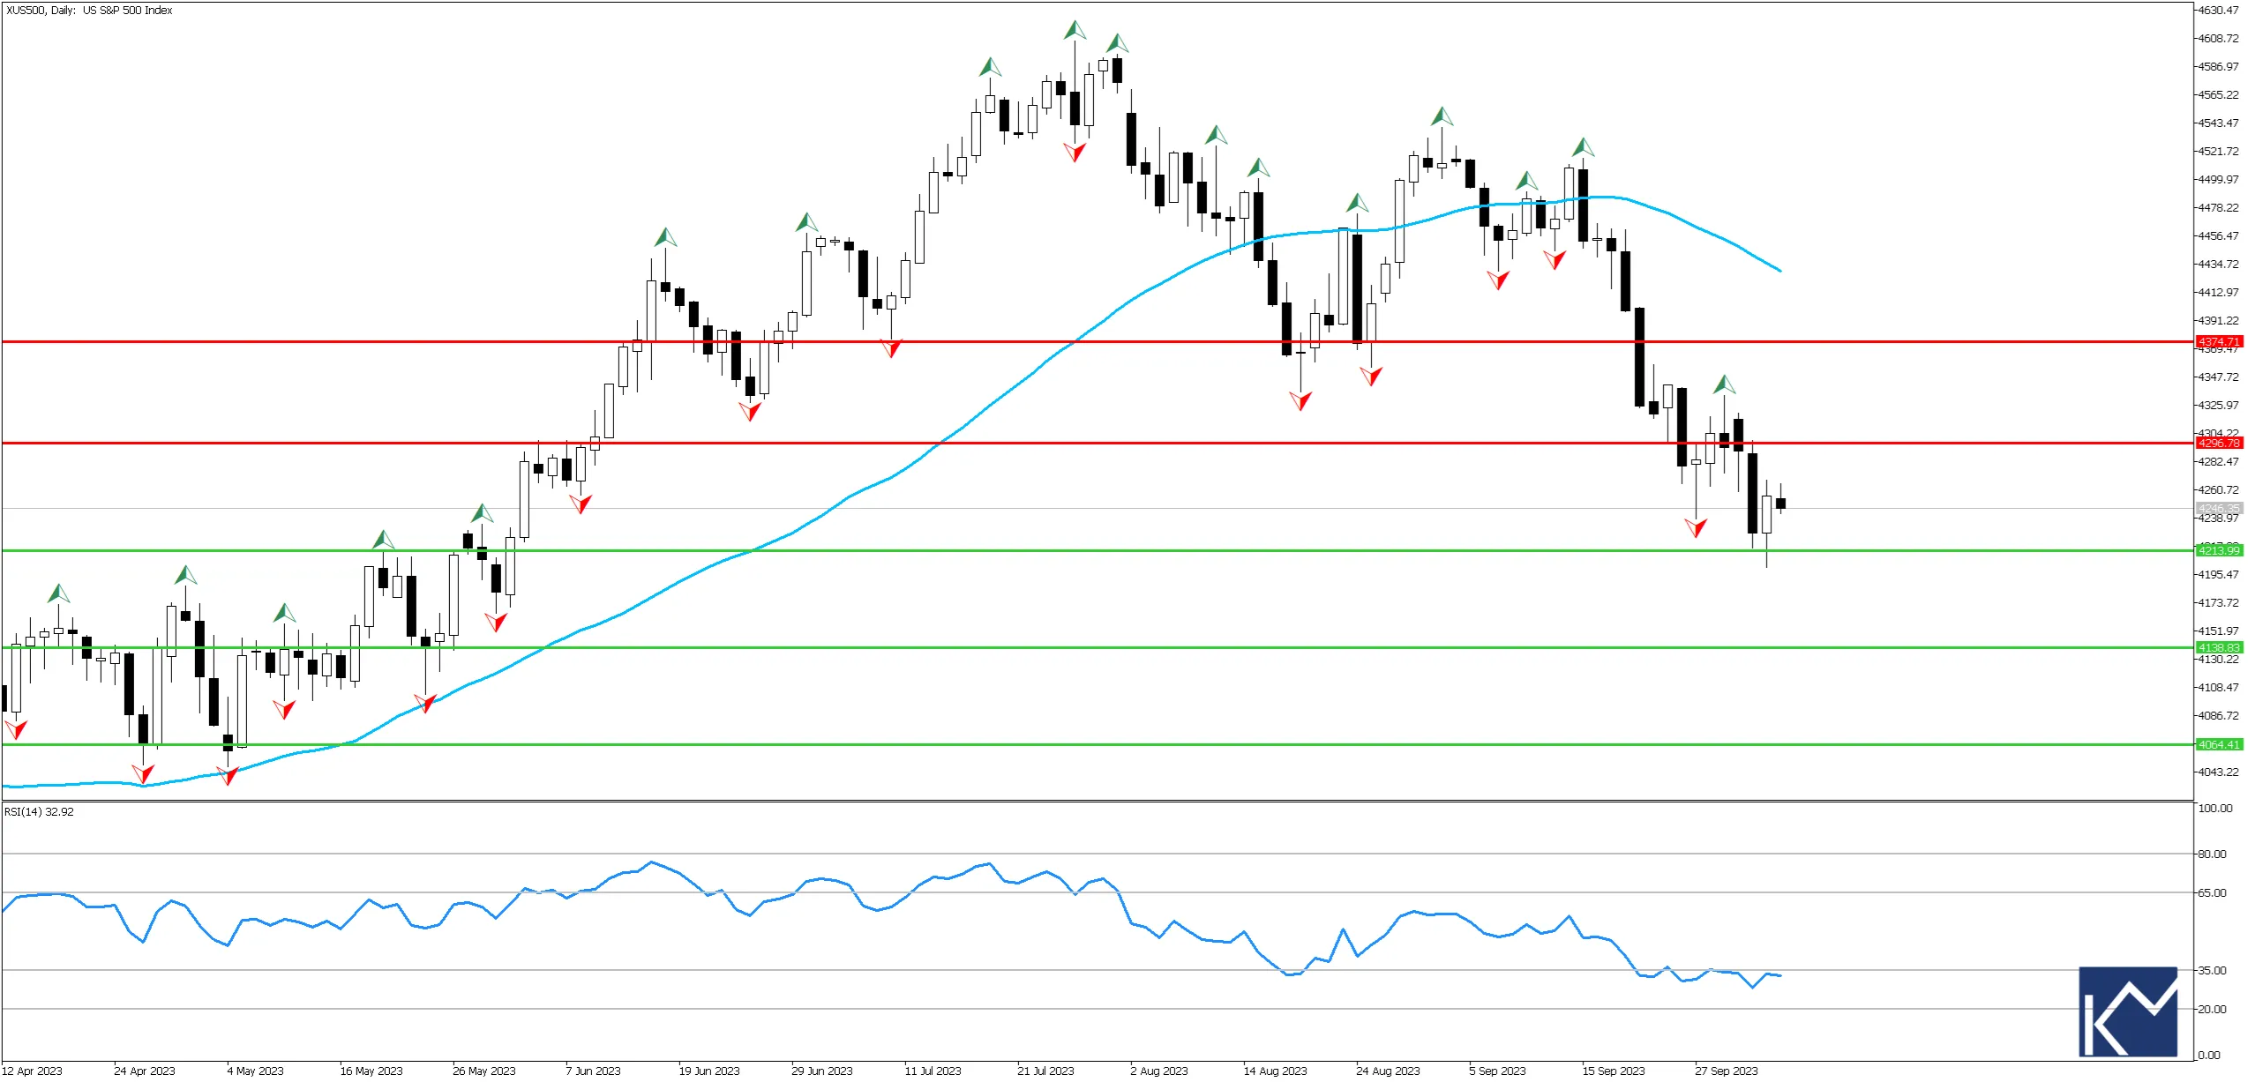Select the 4434.72 price scale value
The image size is (2255, 1082).
coord(2218,265)
